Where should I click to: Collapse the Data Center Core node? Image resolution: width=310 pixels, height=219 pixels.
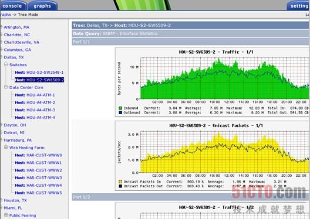click(x=6, y=87)
